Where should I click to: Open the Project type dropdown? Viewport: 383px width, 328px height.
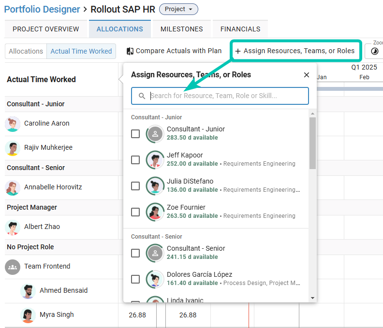[x=178, y=9]
